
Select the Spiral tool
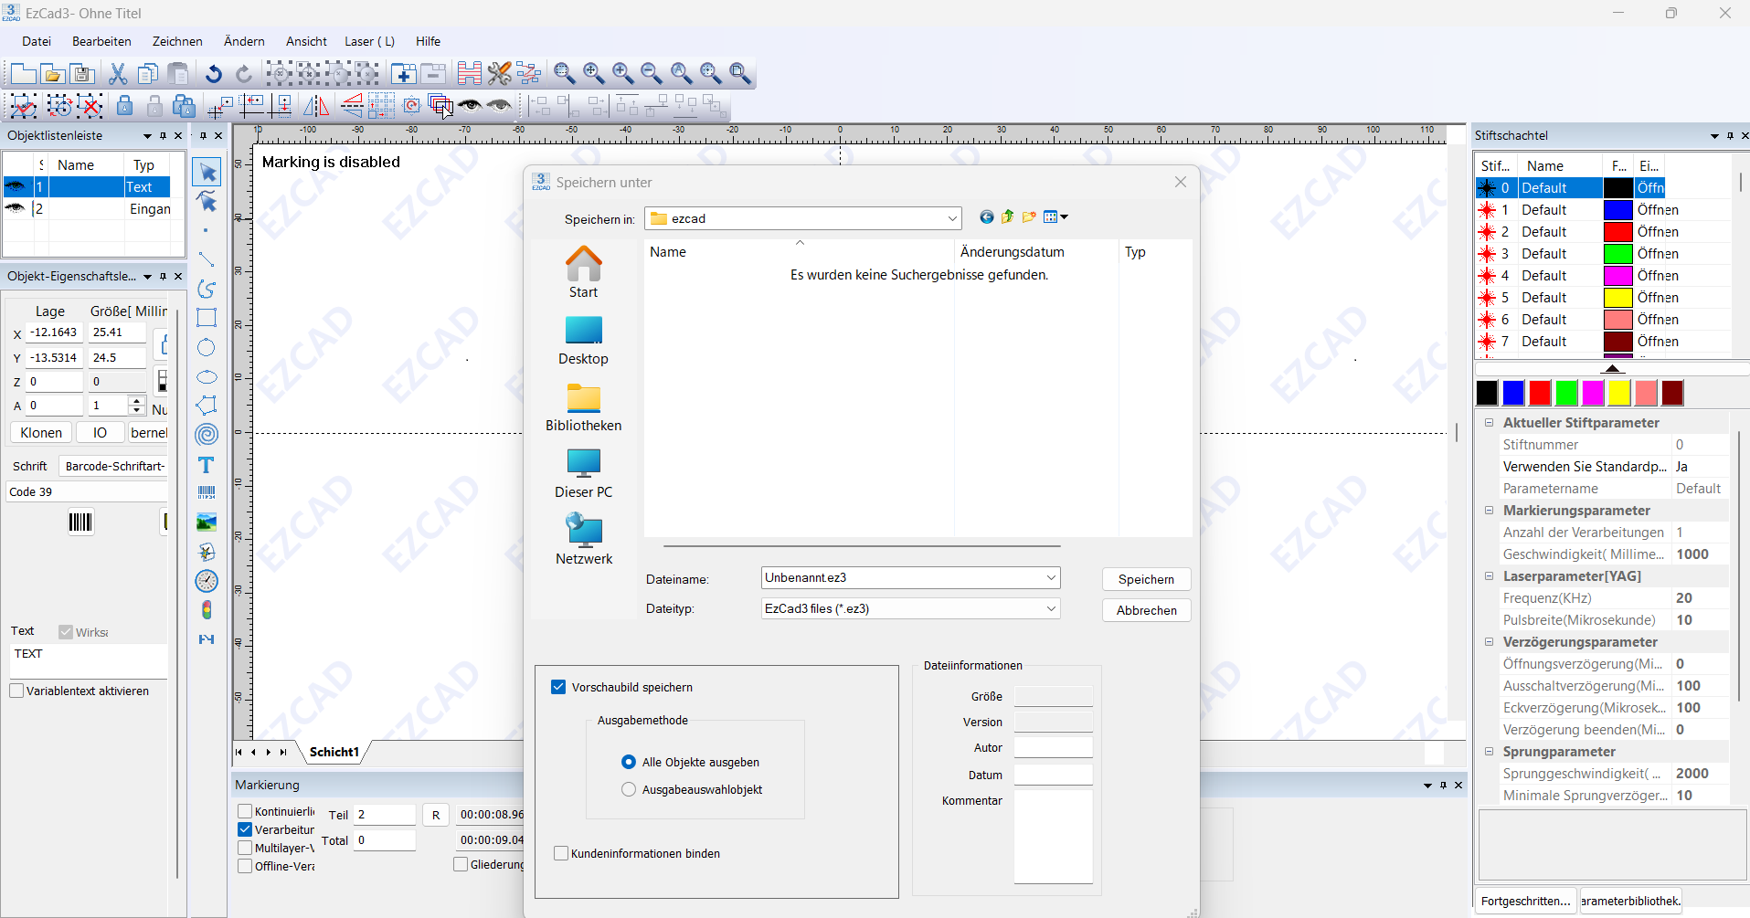point(207,435)
